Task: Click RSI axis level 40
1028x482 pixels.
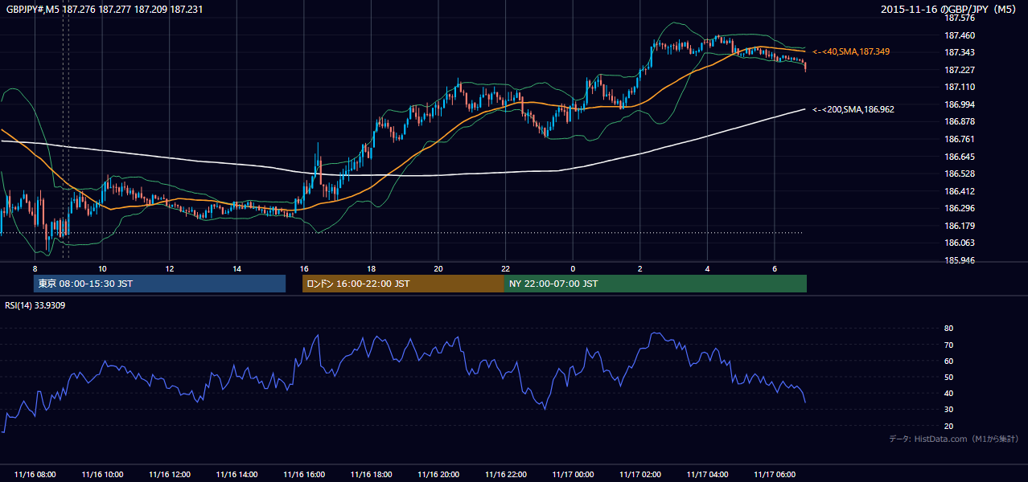Action: [948, 393]
